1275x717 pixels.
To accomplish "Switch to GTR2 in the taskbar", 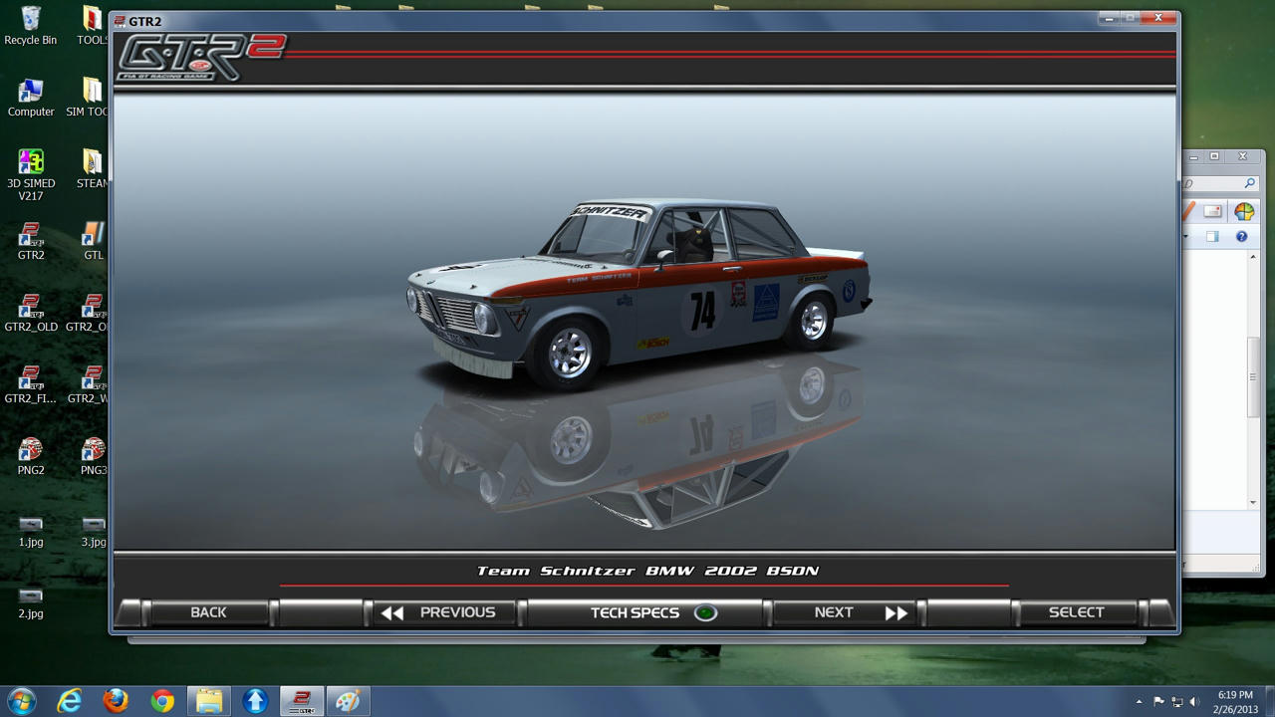I will [302, 701].
